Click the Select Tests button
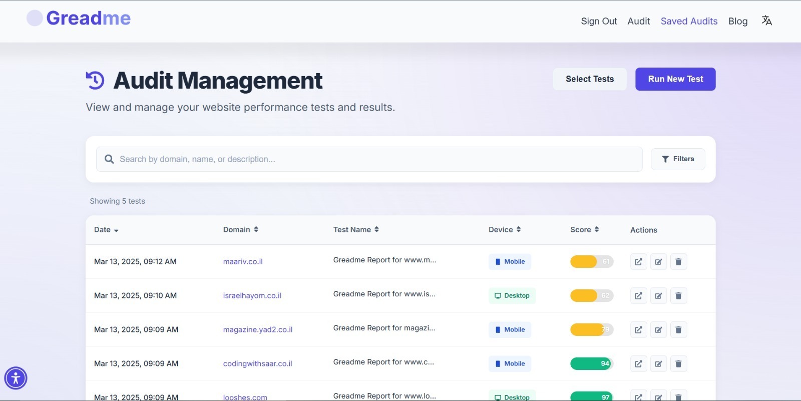 590,79
